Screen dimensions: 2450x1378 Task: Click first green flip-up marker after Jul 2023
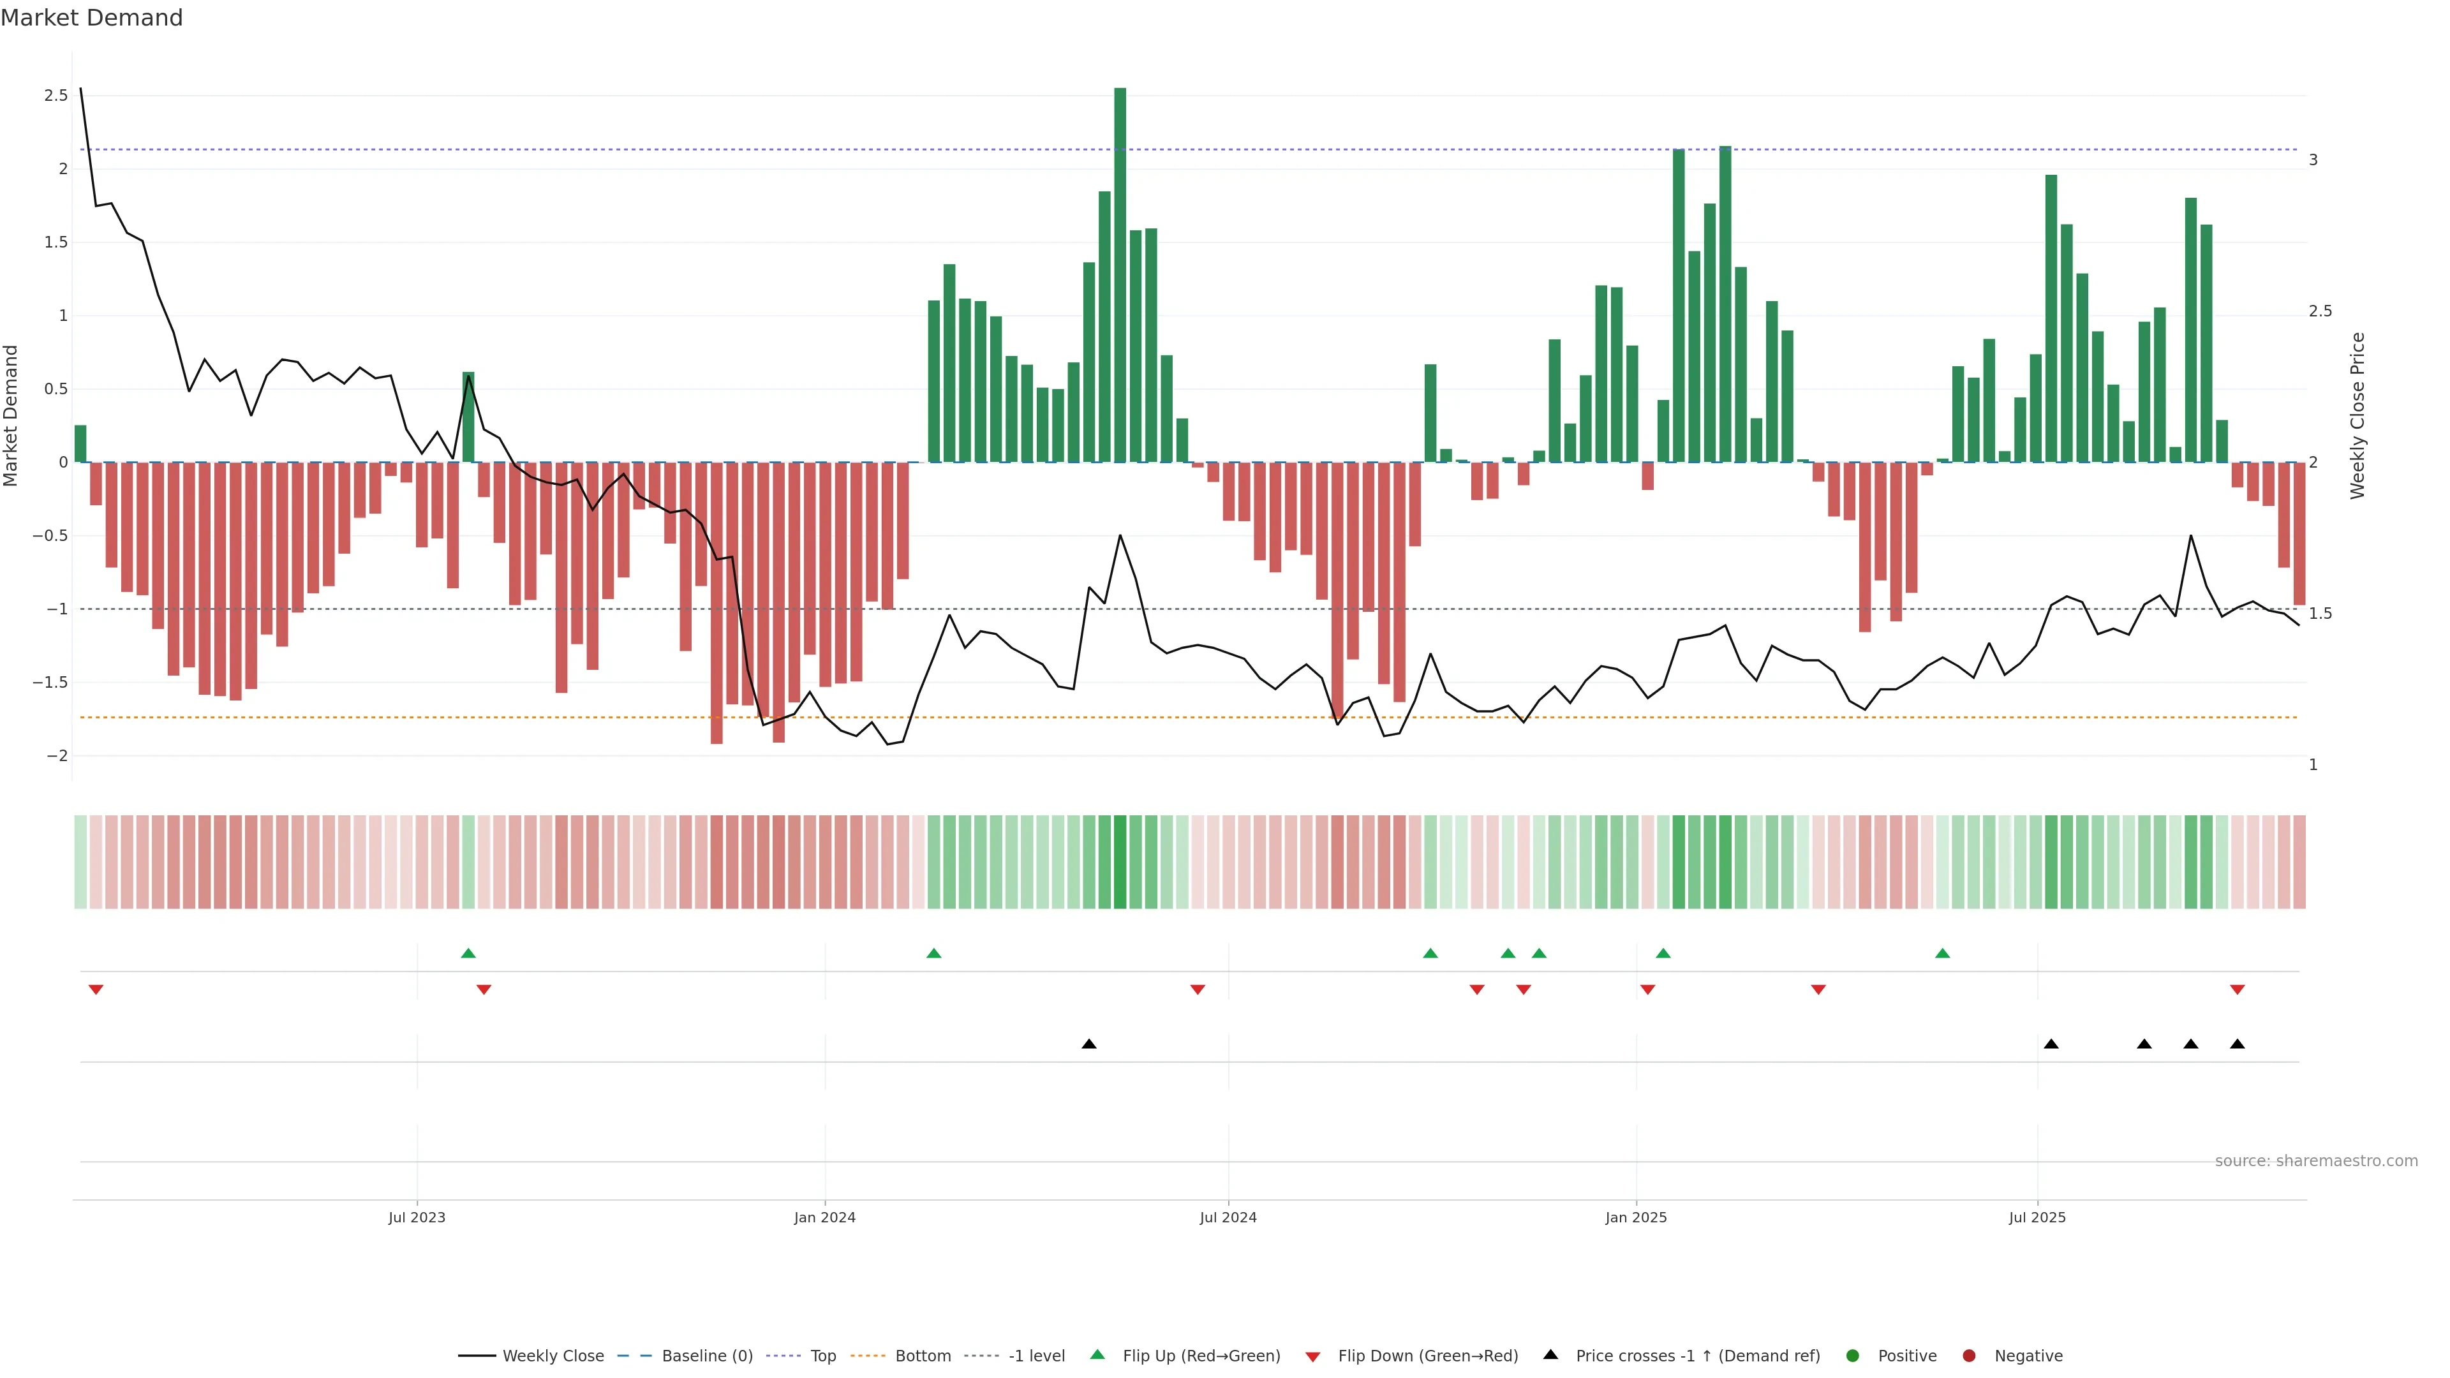point(468,953)
